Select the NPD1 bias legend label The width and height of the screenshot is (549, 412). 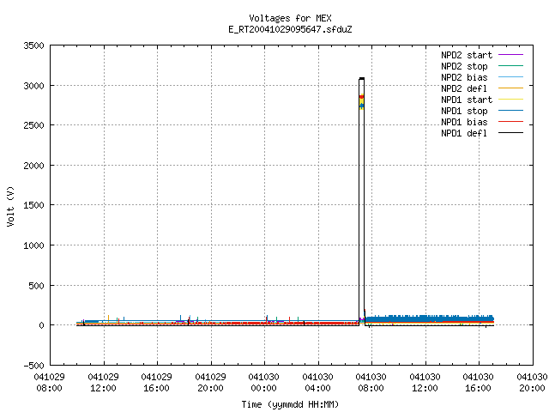pos(464,122)
